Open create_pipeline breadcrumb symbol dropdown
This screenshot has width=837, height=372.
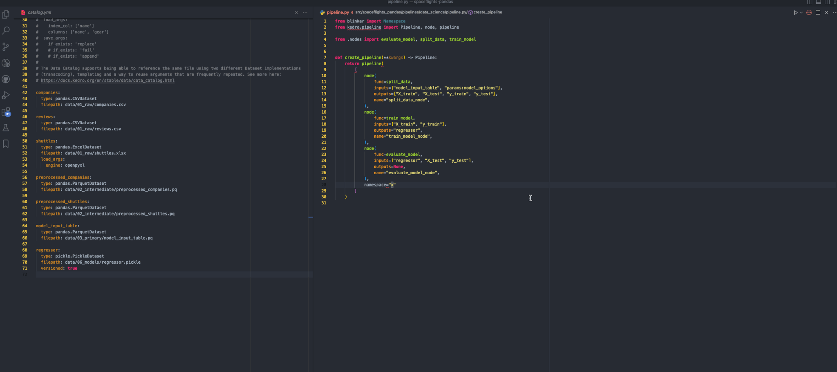pyautogui.click(x=487, y=12)
